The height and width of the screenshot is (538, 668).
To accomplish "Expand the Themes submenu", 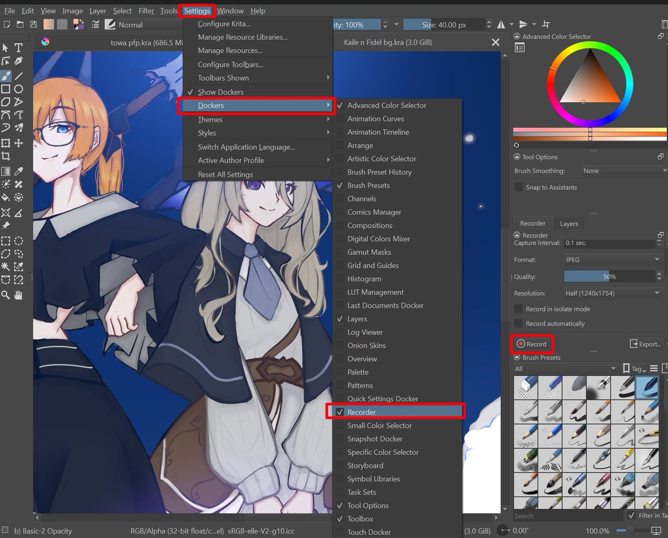I will tap(258, 120).
